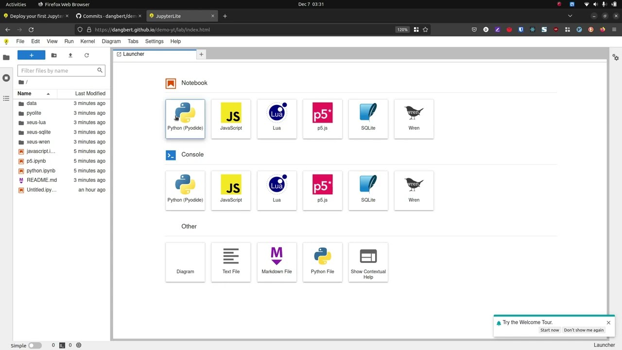Open the View menu

52,41
